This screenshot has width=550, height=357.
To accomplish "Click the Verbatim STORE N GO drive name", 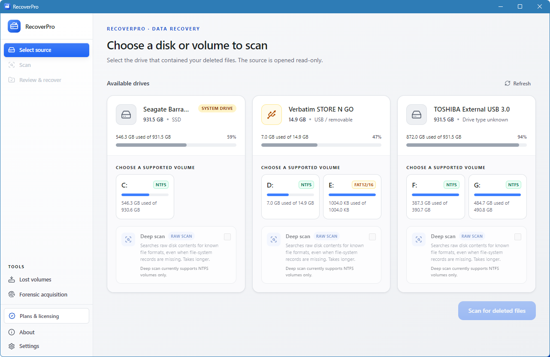I will click(321, 109).
